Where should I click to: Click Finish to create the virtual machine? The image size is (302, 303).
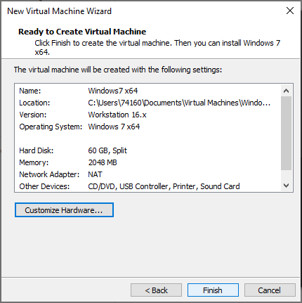click(213, 290)
